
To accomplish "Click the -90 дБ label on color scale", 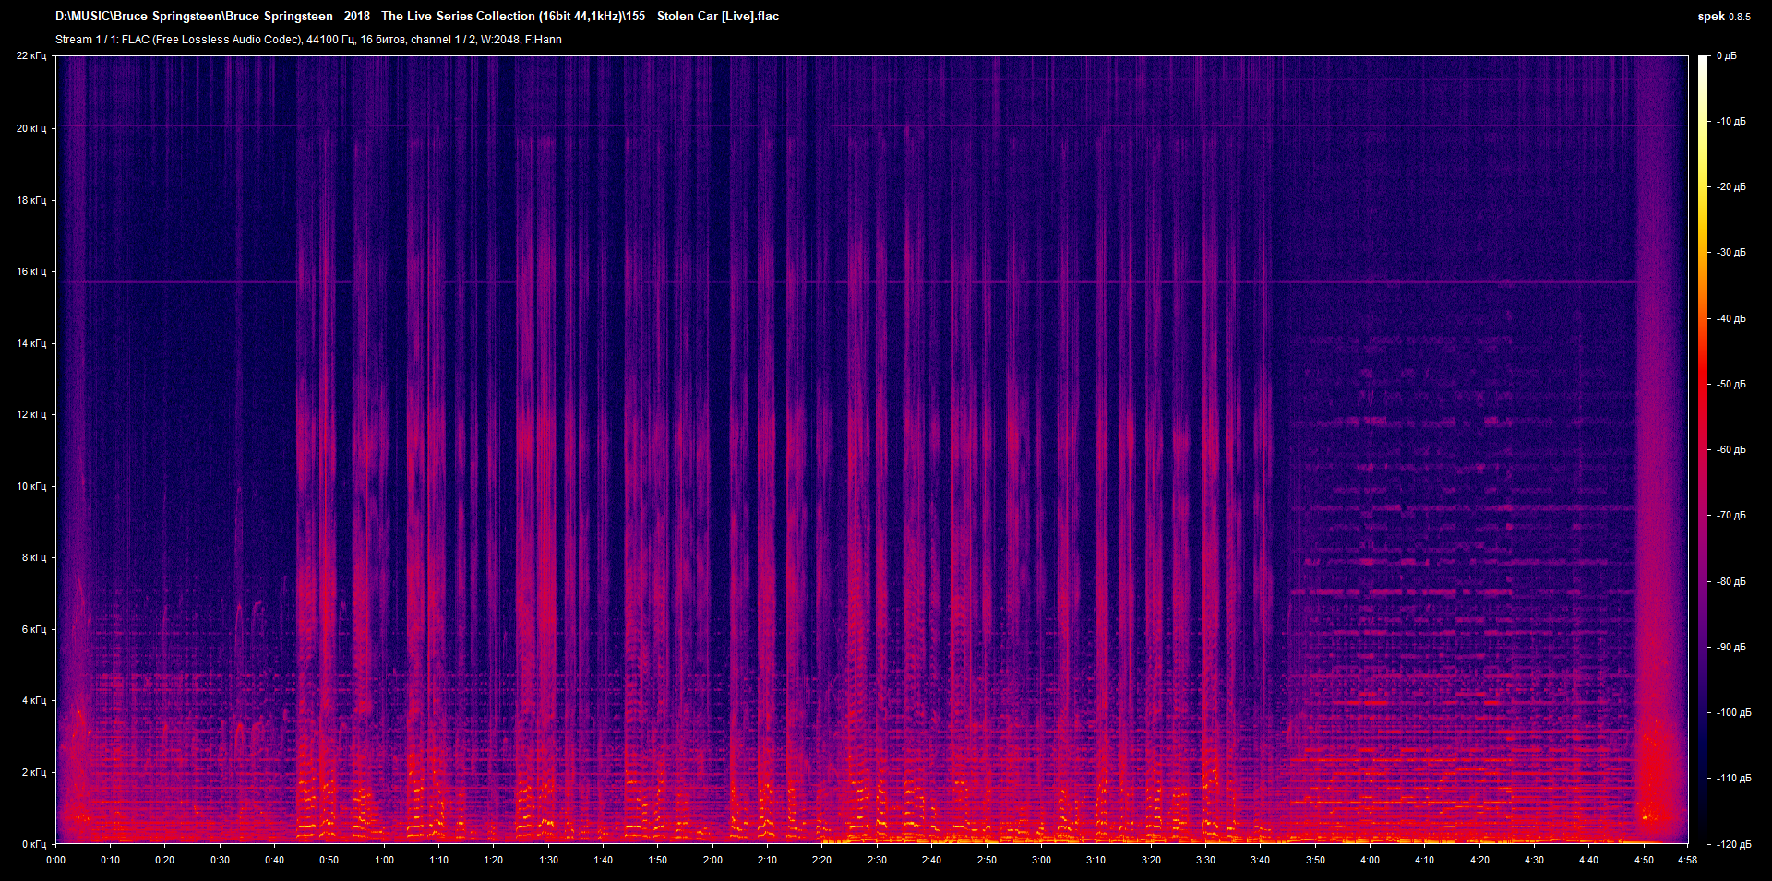I will [x=1730, y=648].
